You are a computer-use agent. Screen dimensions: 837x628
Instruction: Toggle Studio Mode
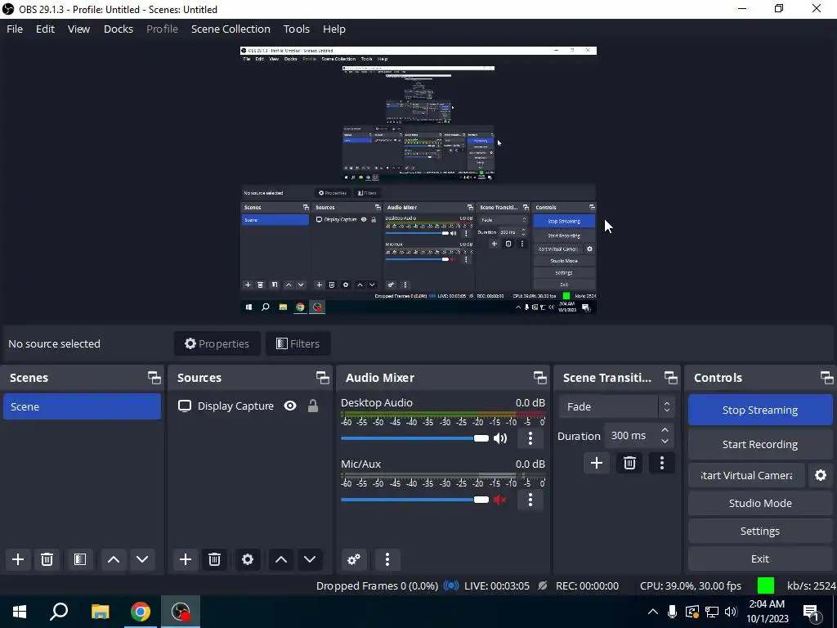coord(760,503)
